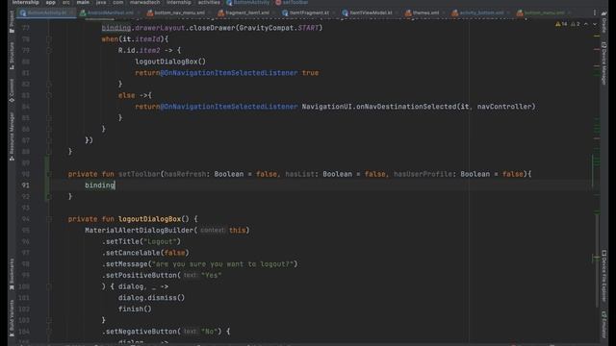Click the 'src' breadcrumb
The image size is (616, 346).
[66, 2]
